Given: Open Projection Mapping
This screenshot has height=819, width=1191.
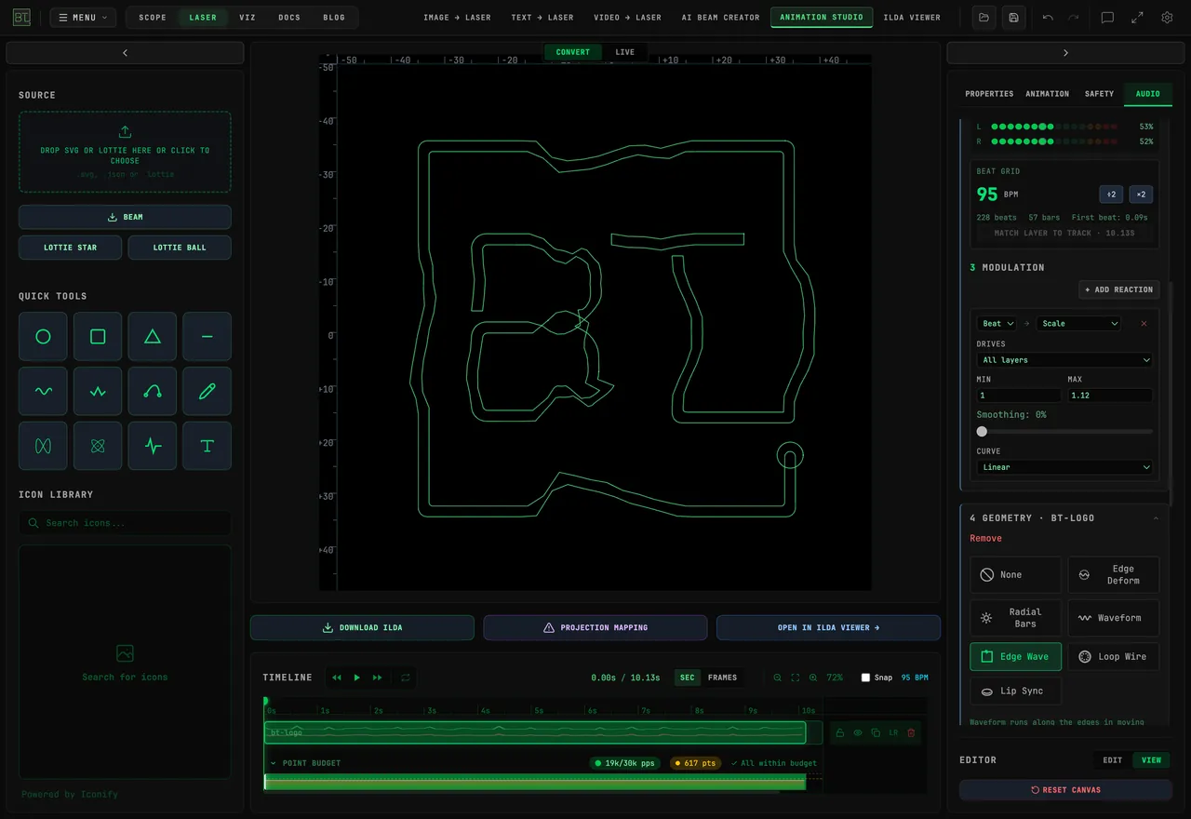Looking at the screenshot, I should 595,627.
